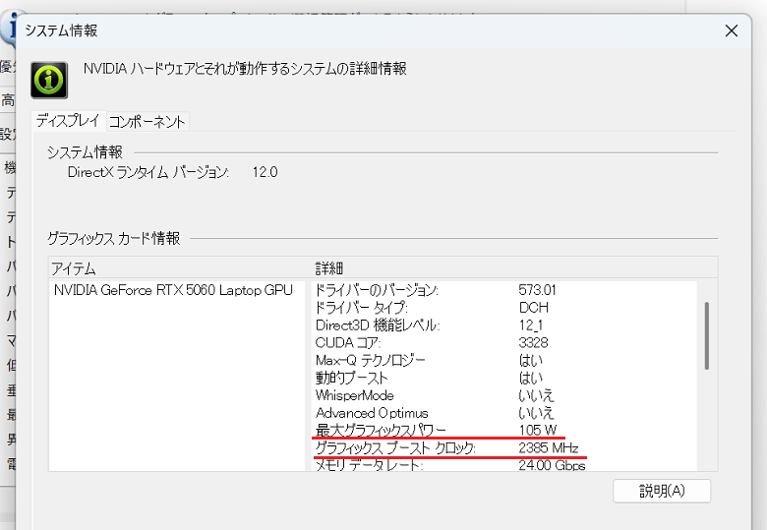Click the DCH driver type value
This screenshot has height=530, width=767.
tap(533, 308)
